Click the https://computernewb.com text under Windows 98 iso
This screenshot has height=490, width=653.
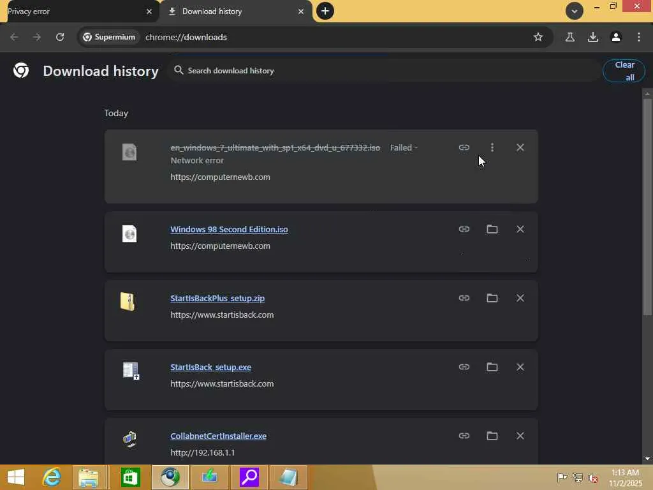pos(220,246)
